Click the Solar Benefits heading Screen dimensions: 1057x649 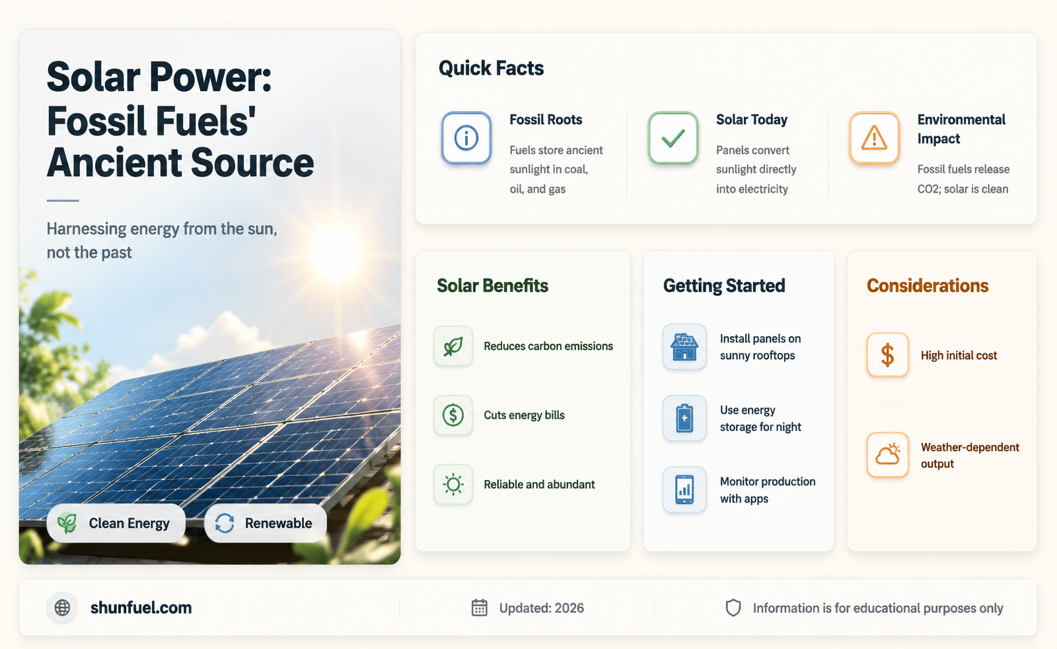click(x=492, y=285)
